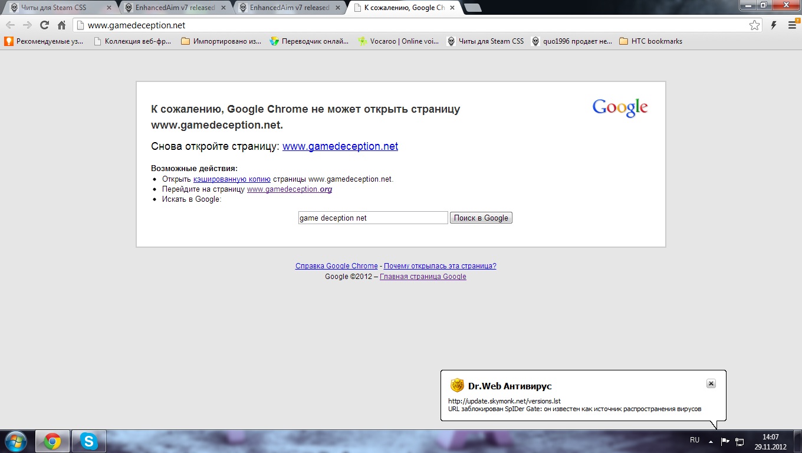Click the network tray icon

click(739, 441)
